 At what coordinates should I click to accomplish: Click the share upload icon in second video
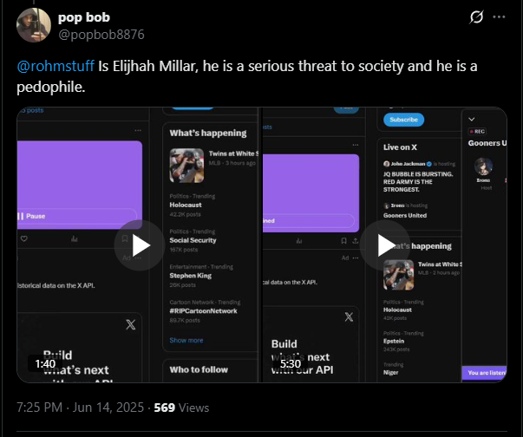point(356,241)
